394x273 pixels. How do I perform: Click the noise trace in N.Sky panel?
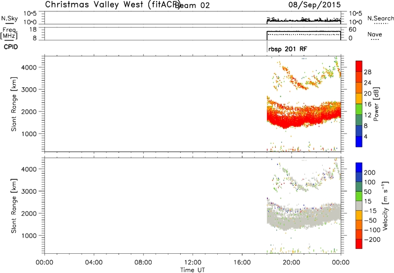[x=303, y=20]
